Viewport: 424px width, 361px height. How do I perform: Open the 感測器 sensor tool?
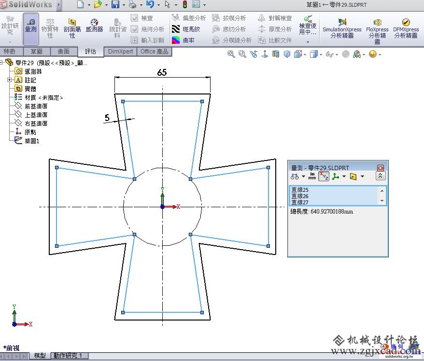click(x=94, y=26)
